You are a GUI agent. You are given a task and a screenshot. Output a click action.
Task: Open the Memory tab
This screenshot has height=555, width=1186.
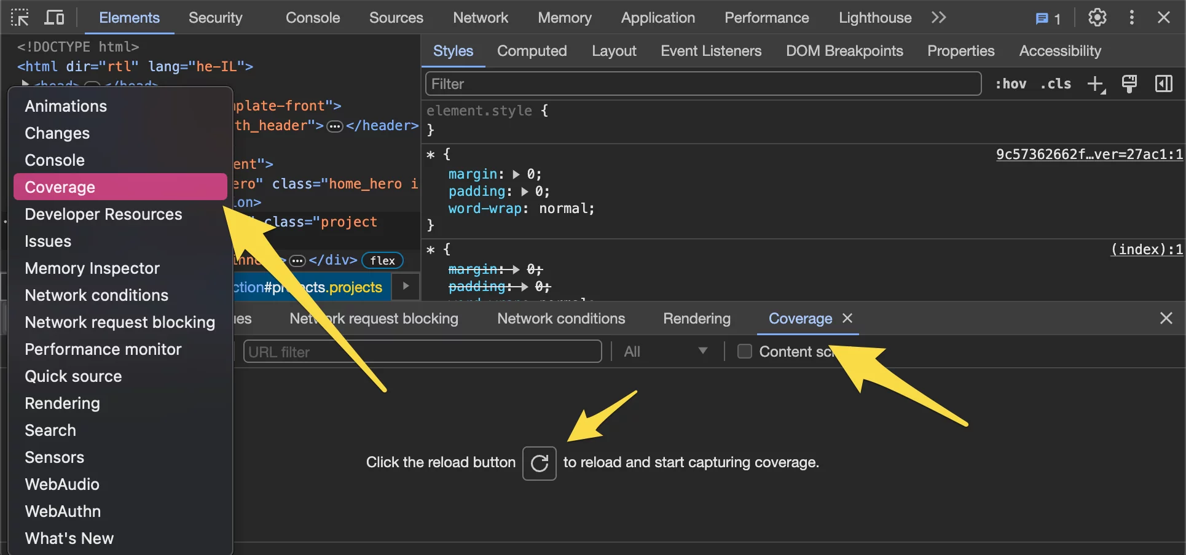[565, 18]
